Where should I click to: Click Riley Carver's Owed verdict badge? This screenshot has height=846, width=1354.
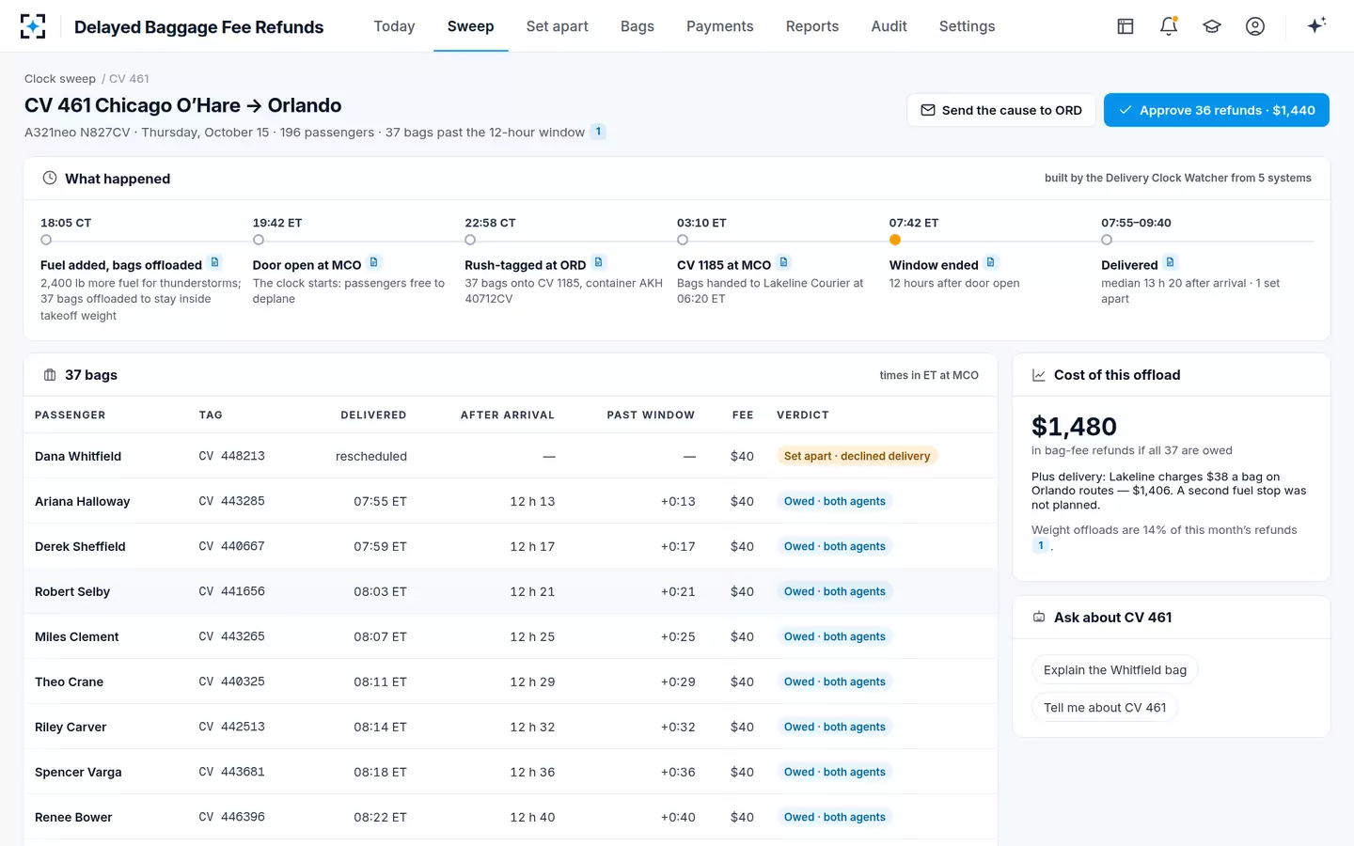[x=835, y=727]
